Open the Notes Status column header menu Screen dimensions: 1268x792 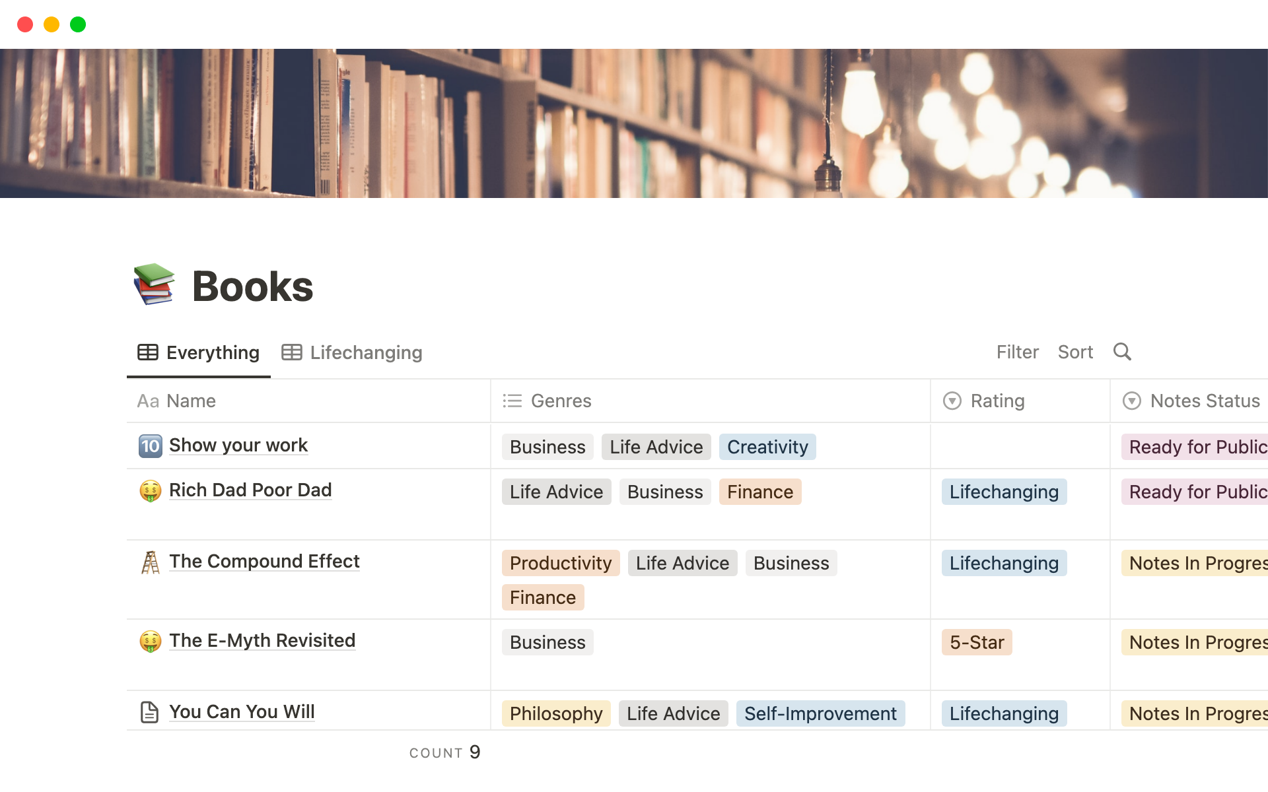coord(1205,401)
